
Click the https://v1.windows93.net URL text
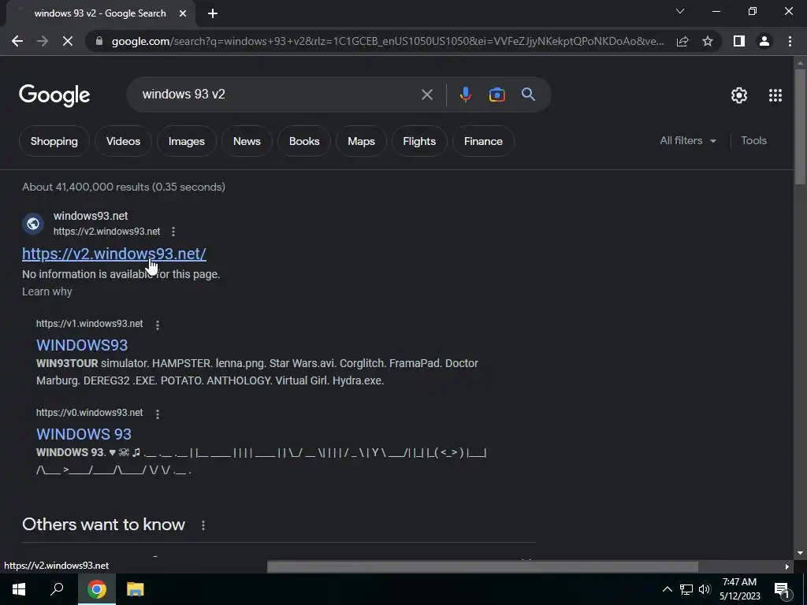click(x=90, y=324)
